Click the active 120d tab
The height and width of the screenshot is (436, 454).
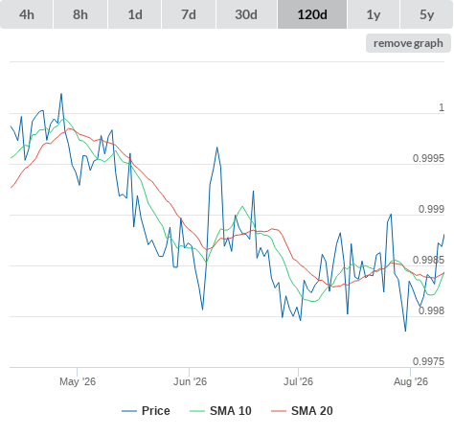[x=312, y=14]
